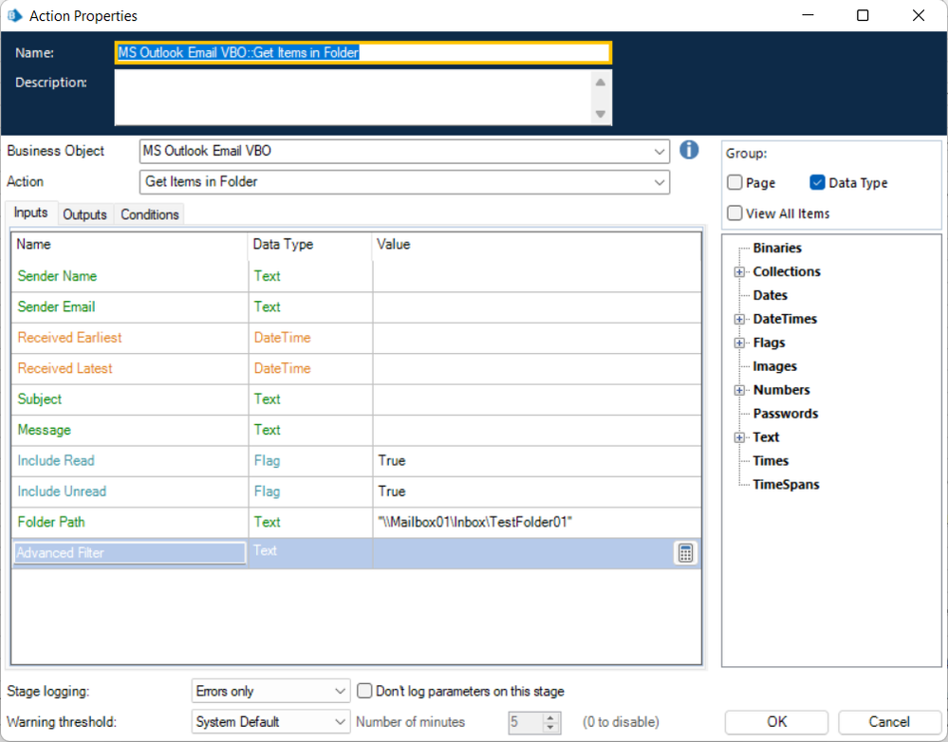The height and width of the screenshot is (742, 948).
Task: Click the blue info icon beside Business Object
Action: tap(689, 150)
